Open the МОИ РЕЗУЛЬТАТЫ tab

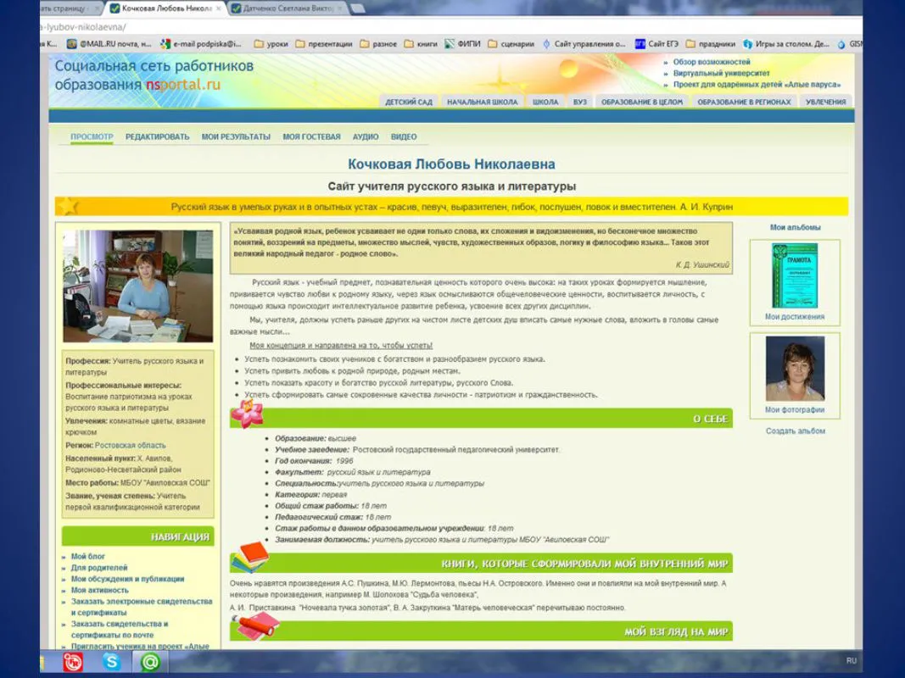coord(236,136)
